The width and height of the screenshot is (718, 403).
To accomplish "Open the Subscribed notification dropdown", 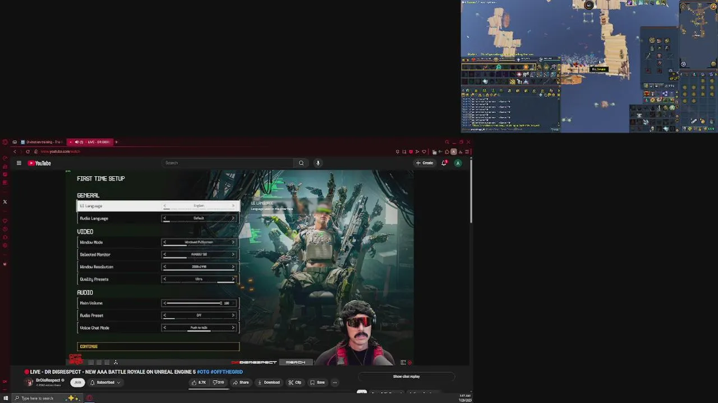I will (105, 382).
